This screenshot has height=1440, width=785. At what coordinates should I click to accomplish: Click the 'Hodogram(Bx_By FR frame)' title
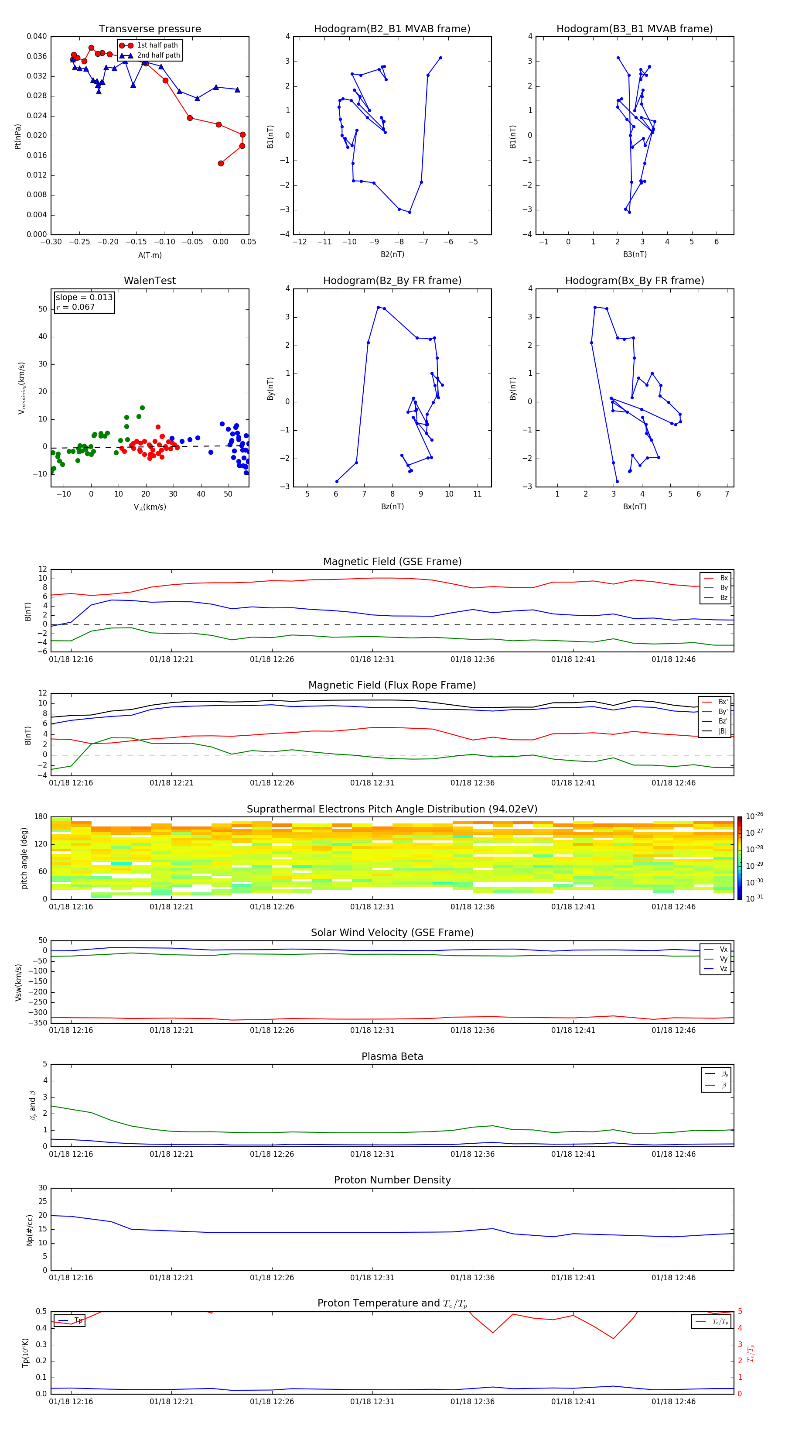pyautogui.click(x=635, y=281)
